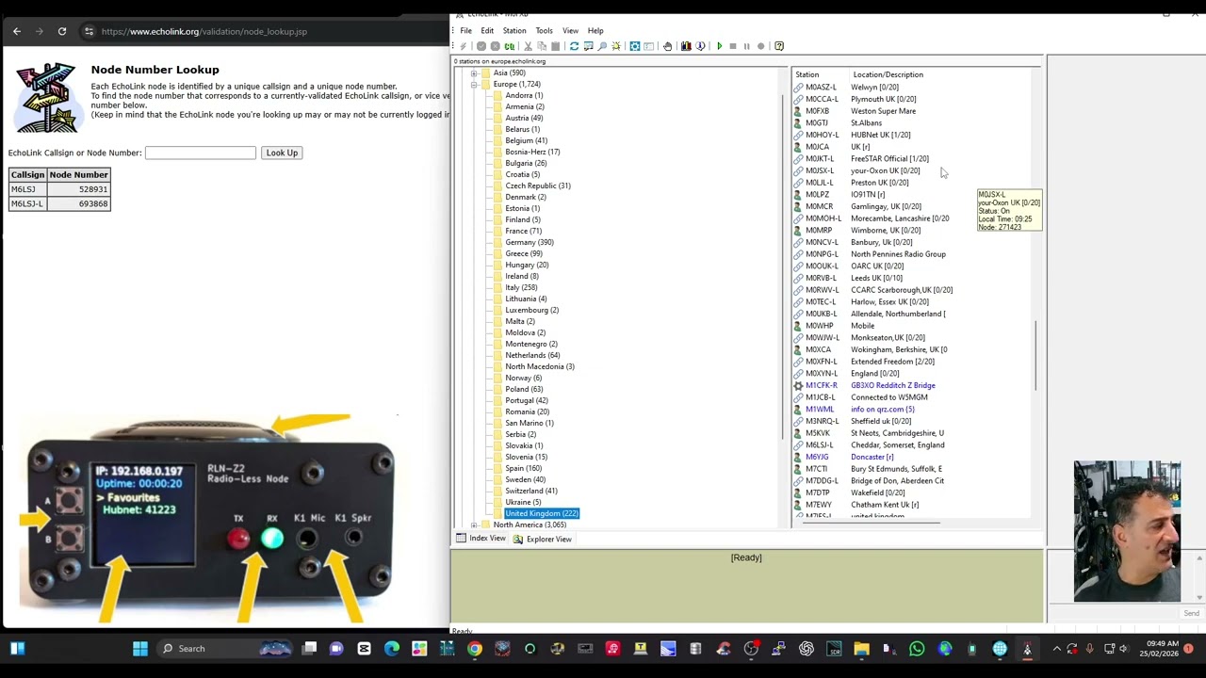The image size is (1206, 678).
Task: Click the green CQ toolbar icon
Action: pyautogui.click(x=510, y=46)
